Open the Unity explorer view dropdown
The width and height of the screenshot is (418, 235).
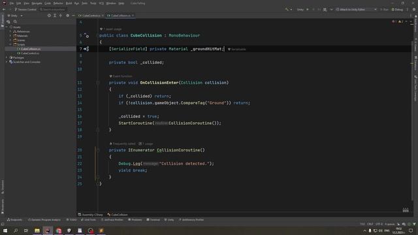[15, 16]
